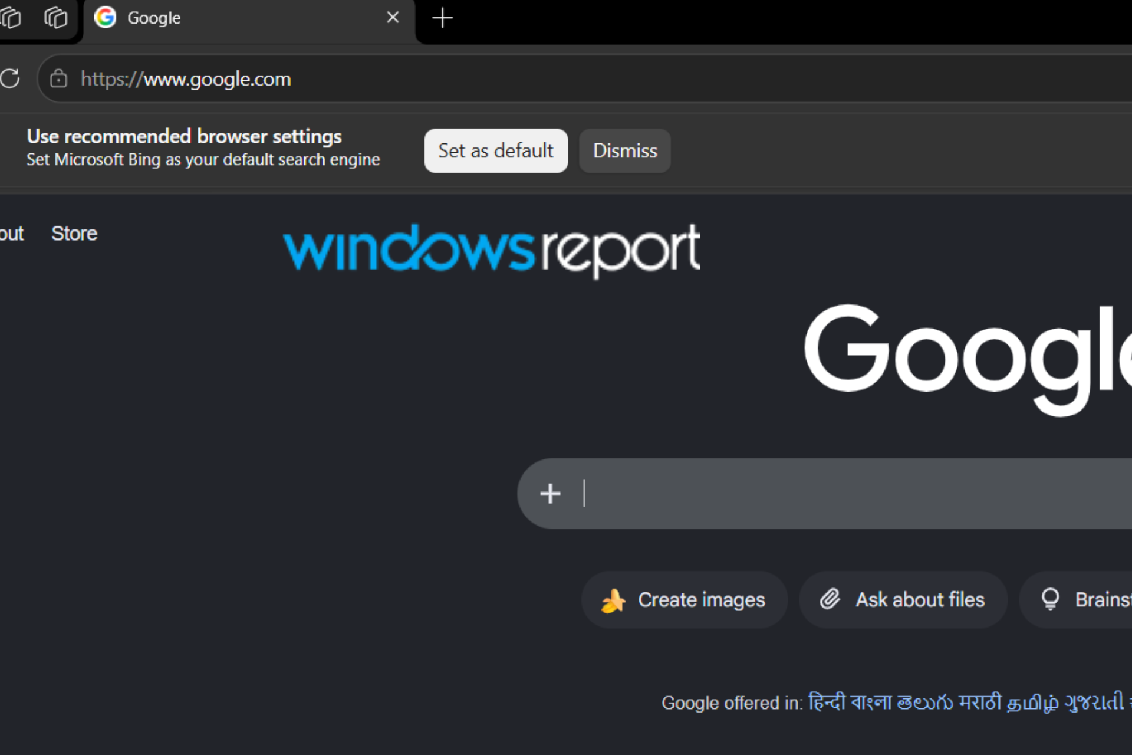Close the Google tab

click(393, 18)
